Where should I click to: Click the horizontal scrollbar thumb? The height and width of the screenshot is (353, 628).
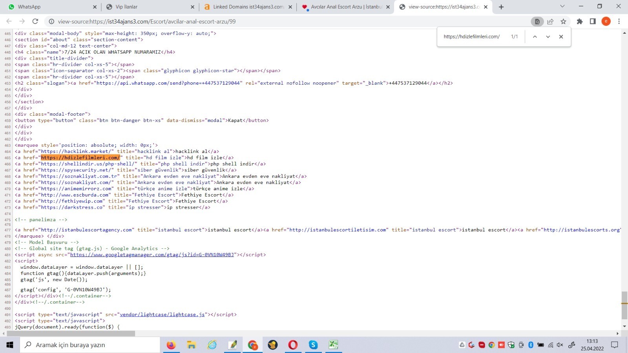tap(71, 333)
